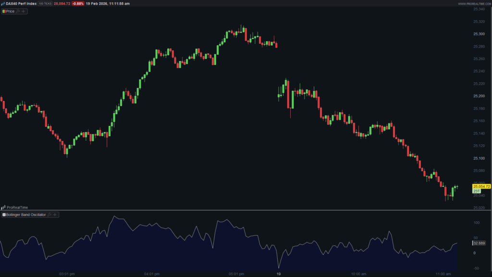Click the 11:00 am time axis label

click(443, 274)
